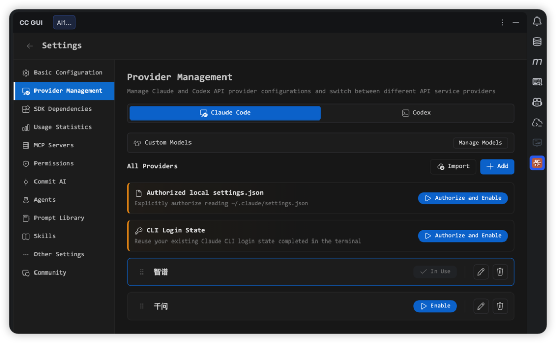The height and width of the screenshot is (343, 556).
Task: Switch to the Claude Code tab
Action: tap(225, 113)
